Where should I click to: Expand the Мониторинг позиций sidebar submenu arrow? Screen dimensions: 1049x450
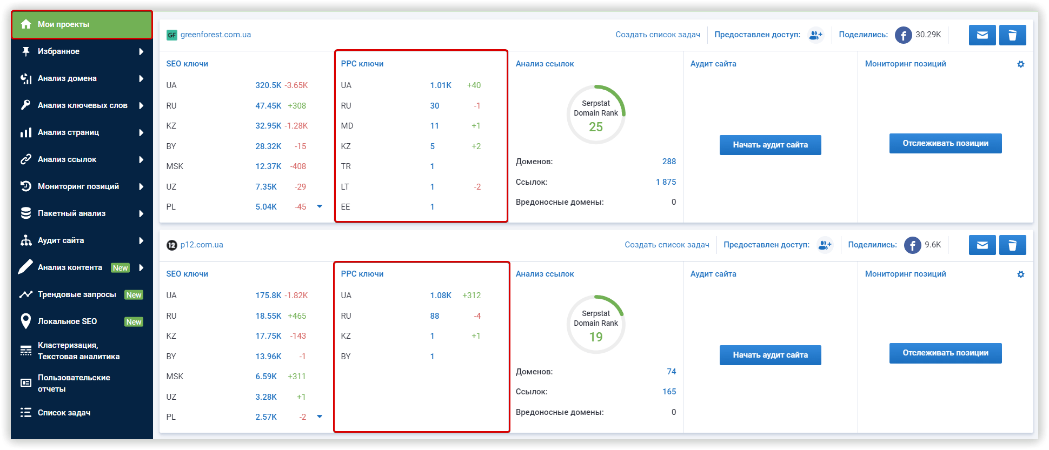pyautogui.click(x=141, y=186)
